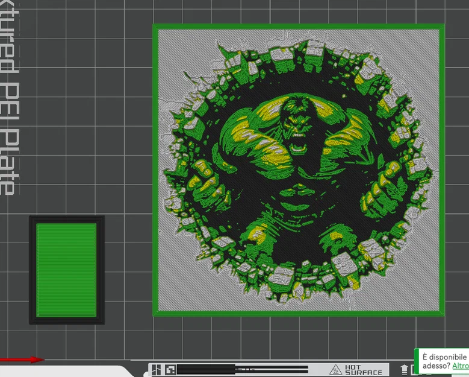Open the "Altro" link in the notification

pyautogui.click(x=461, y=366)
